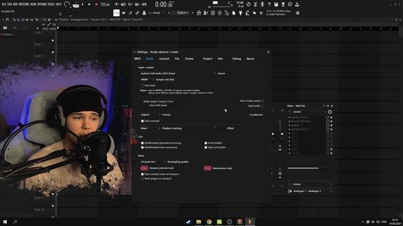This screenshot has width=403, height=226.
Task: Toggle Reset plugins on transport
Action: 142,178
